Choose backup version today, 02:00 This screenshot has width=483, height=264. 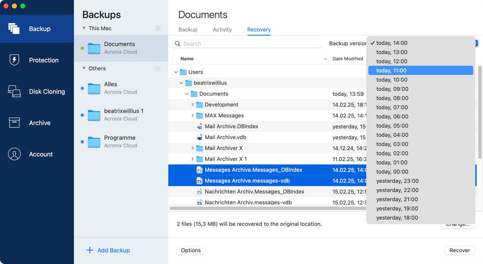coord(421,153)
